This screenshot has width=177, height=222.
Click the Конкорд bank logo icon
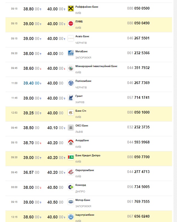pyautogui.click(x=71, y=187)
